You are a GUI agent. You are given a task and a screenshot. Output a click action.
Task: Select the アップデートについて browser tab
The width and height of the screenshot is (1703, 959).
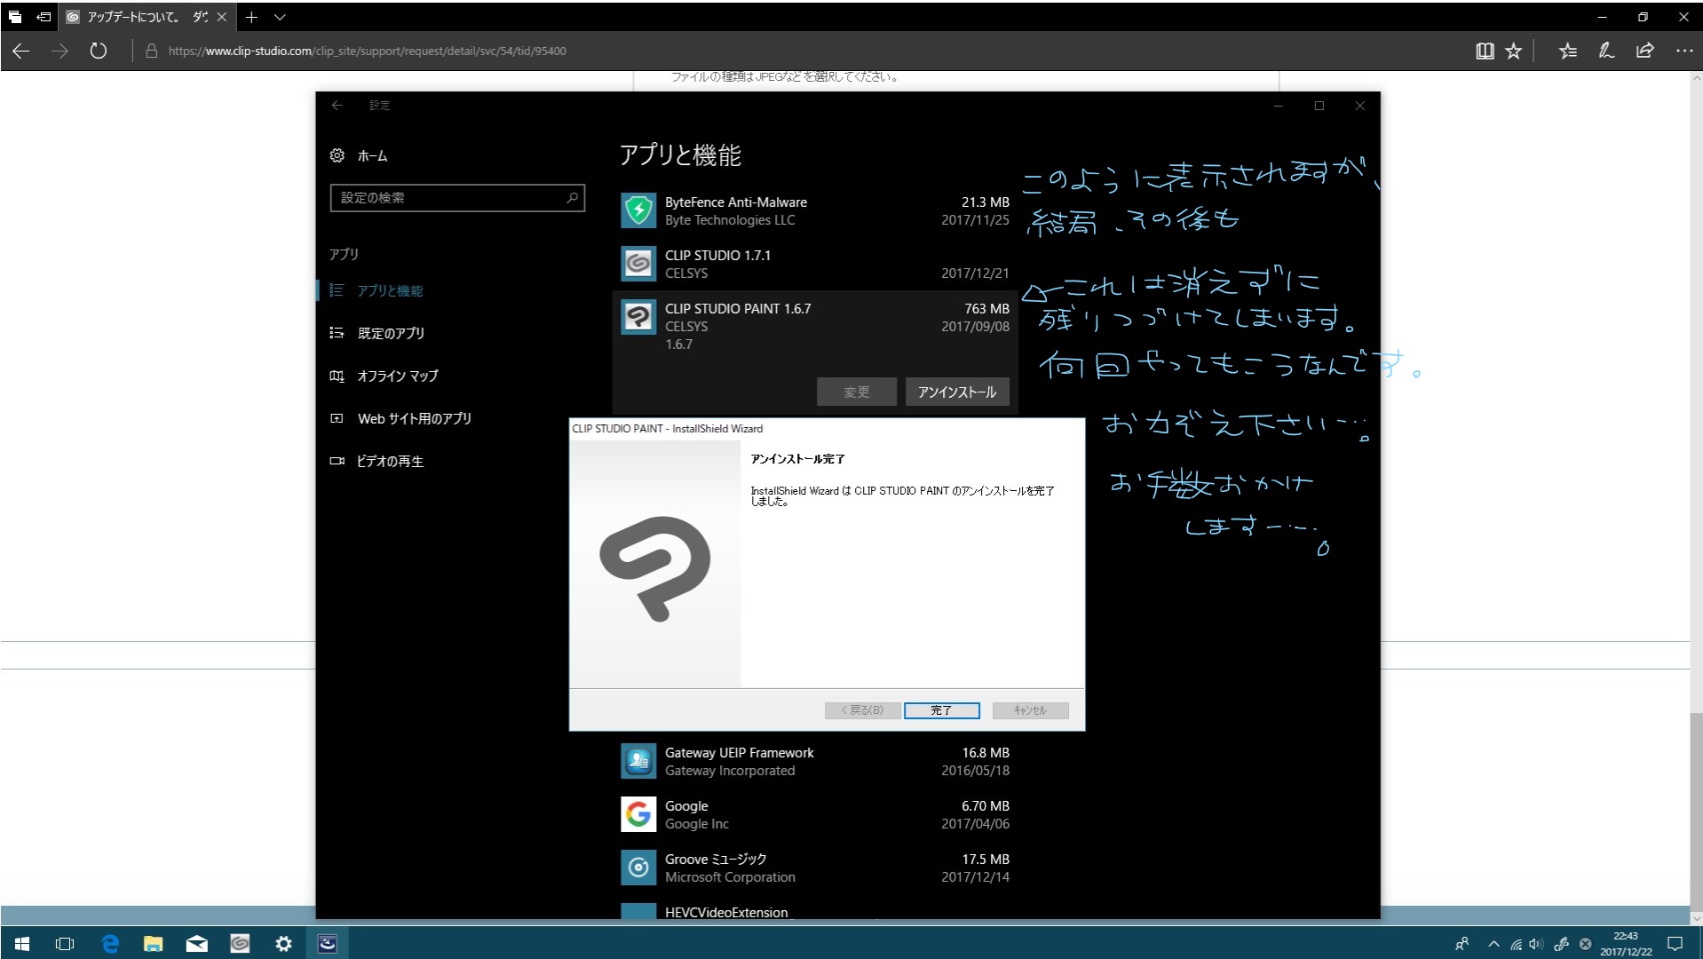coord(147,17)
